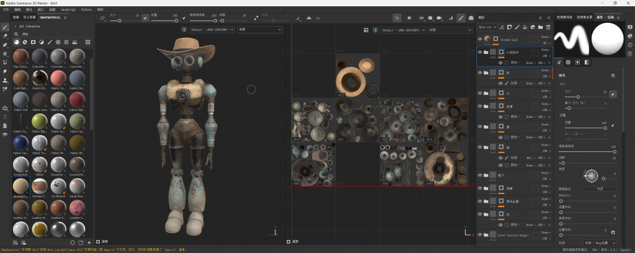Open the JavaScript menu
Viewport: 635px width, 253px height.
tap(69, 10)
